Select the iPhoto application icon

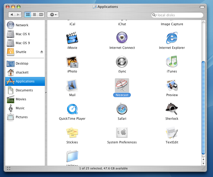click(72, 62)
